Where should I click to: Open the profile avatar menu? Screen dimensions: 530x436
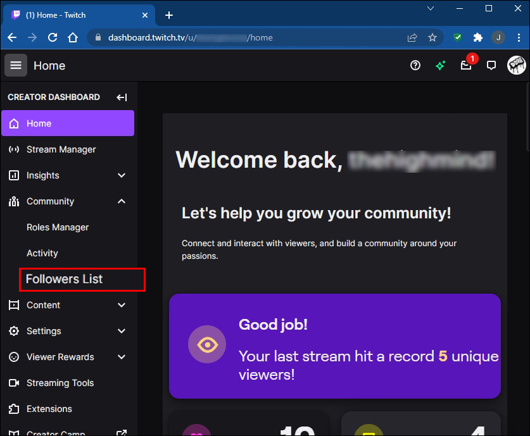tap(516, 65)
